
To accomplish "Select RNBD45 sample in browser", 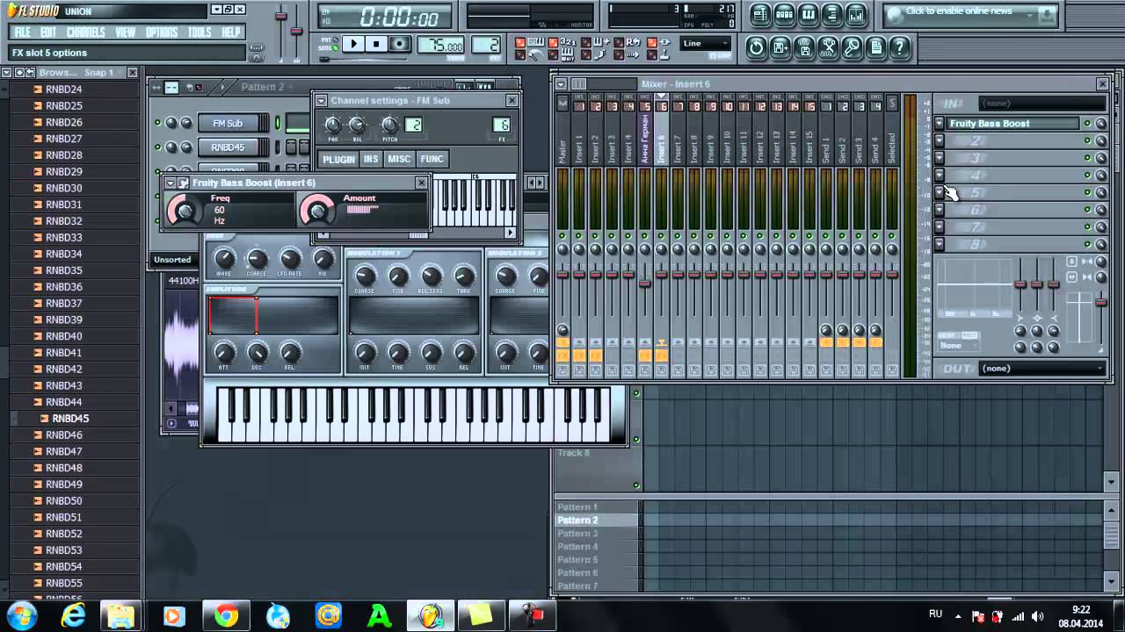I will pyautogui.click(x=70, y=419).
